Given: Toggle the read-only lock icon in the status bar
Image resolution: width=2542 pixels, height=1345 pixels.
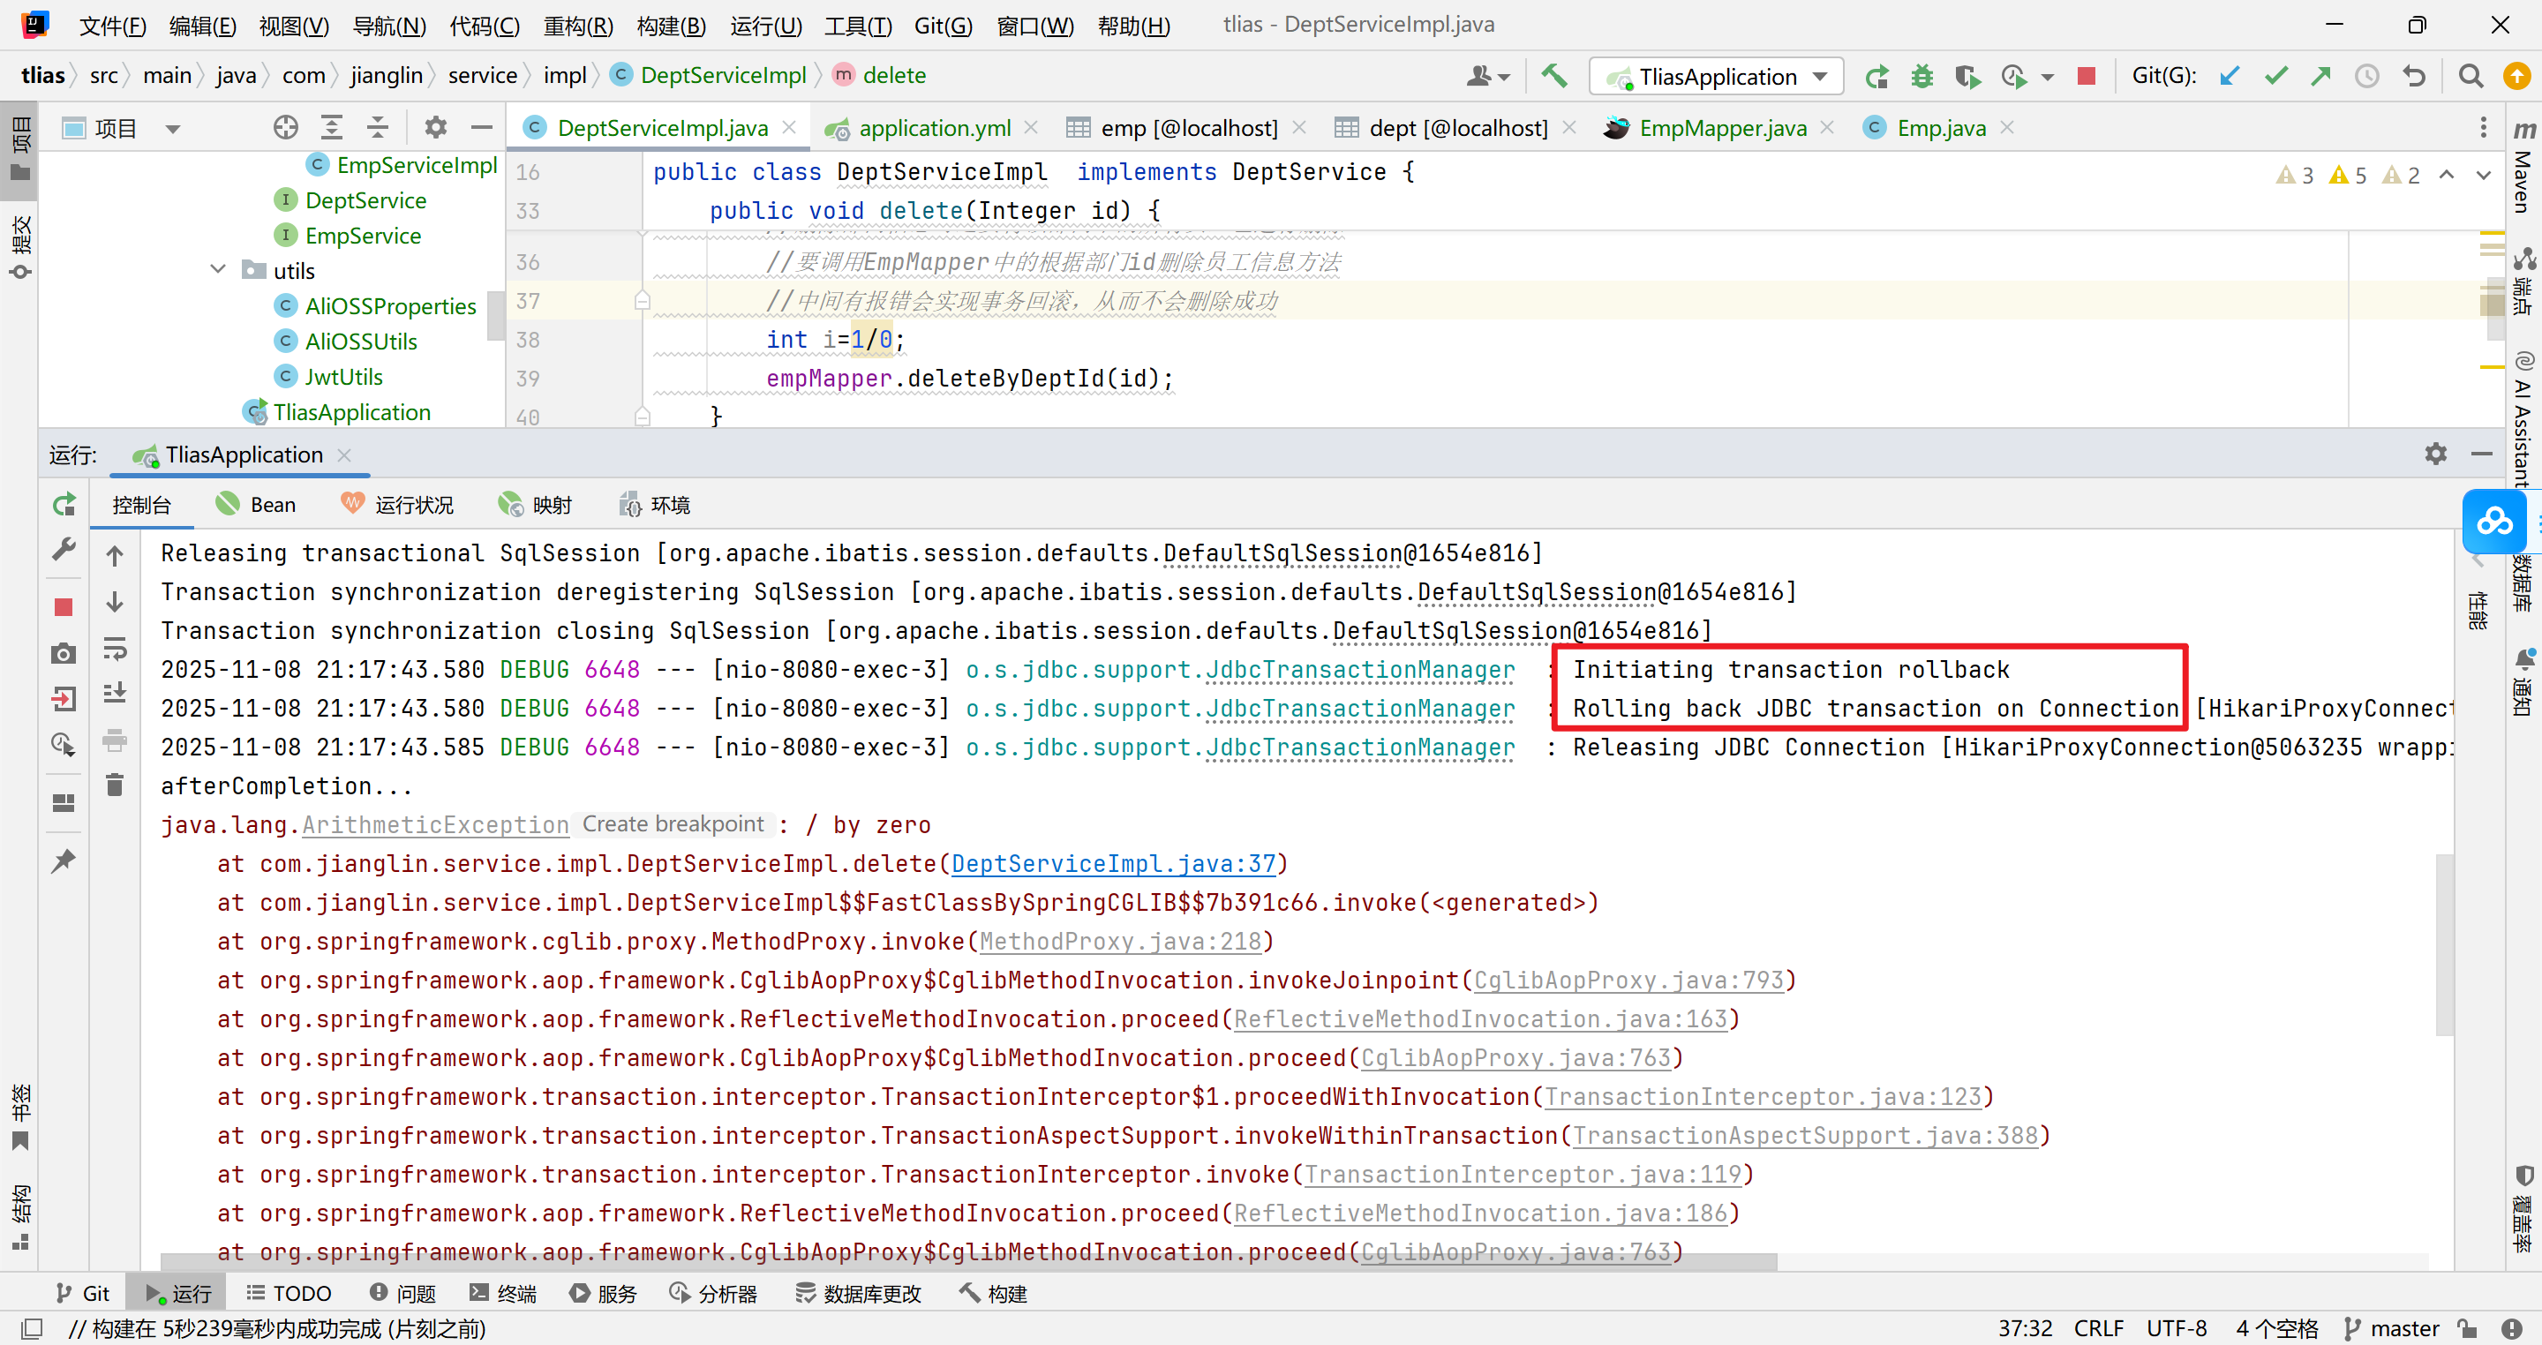Looking at the screenshot, I should pos(2467,1328).
